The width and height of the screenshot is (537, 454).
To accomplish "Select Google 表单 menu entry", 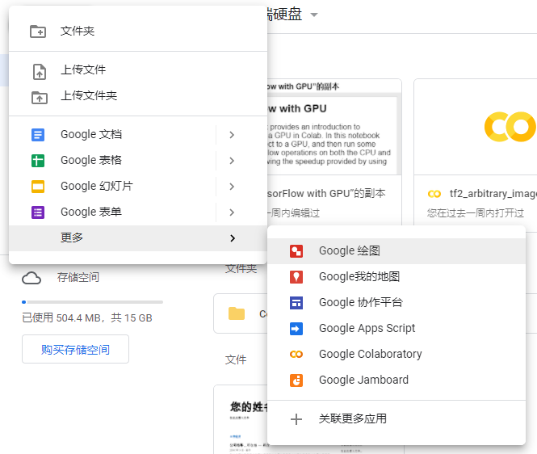I will (138, 212).
